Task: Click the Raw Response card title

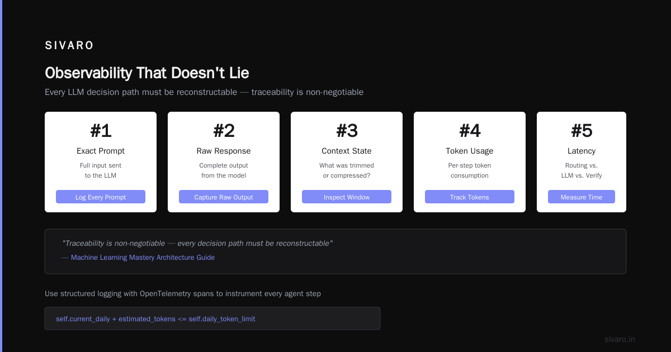Action: 224,151
